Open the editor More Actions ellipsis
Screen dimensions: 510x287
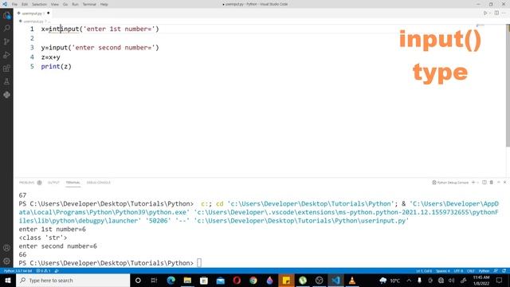pos(504,13)
